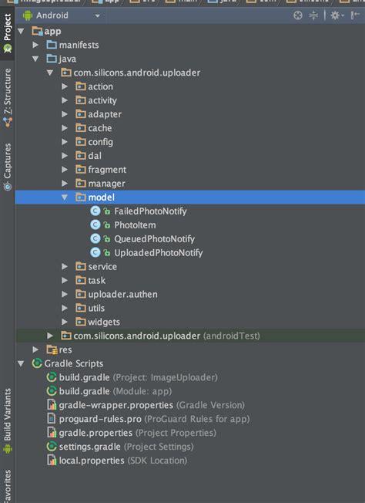365x503 pixels.
Task: Expand the manifests folder
Action: [x=35, y=45]
